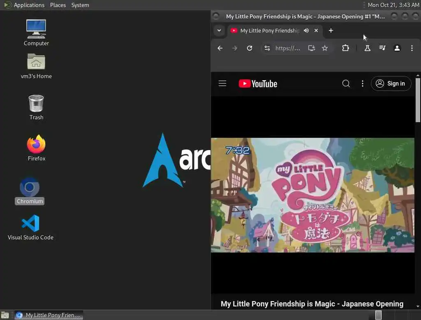
Task: Bookmark this page with star icon
Action: click(x=325, y=48)
